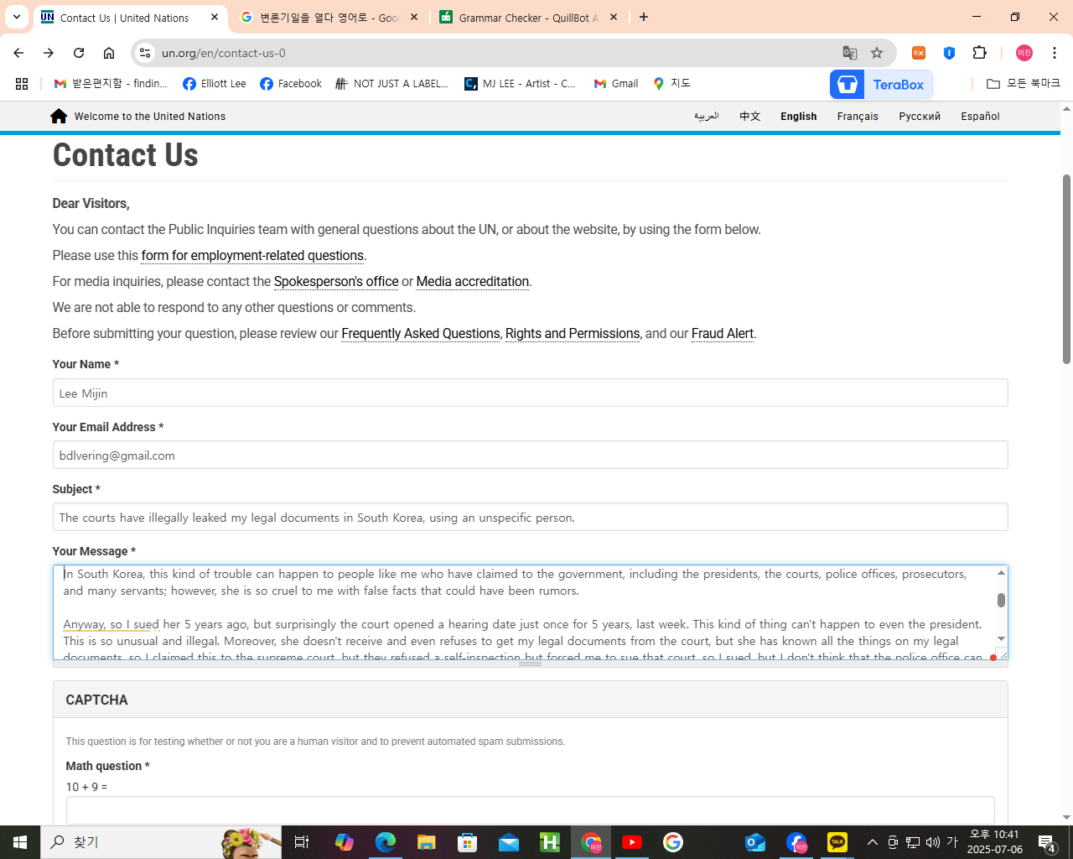1073x859 pixels.
Task: Open Chrome's three-dot menu
Action: [1055, 53]
